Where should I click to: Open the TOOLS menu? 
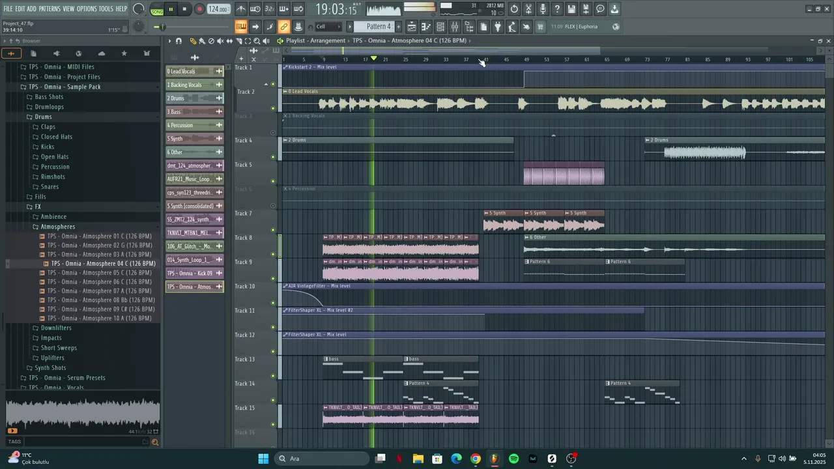click(x=106, y=8)
